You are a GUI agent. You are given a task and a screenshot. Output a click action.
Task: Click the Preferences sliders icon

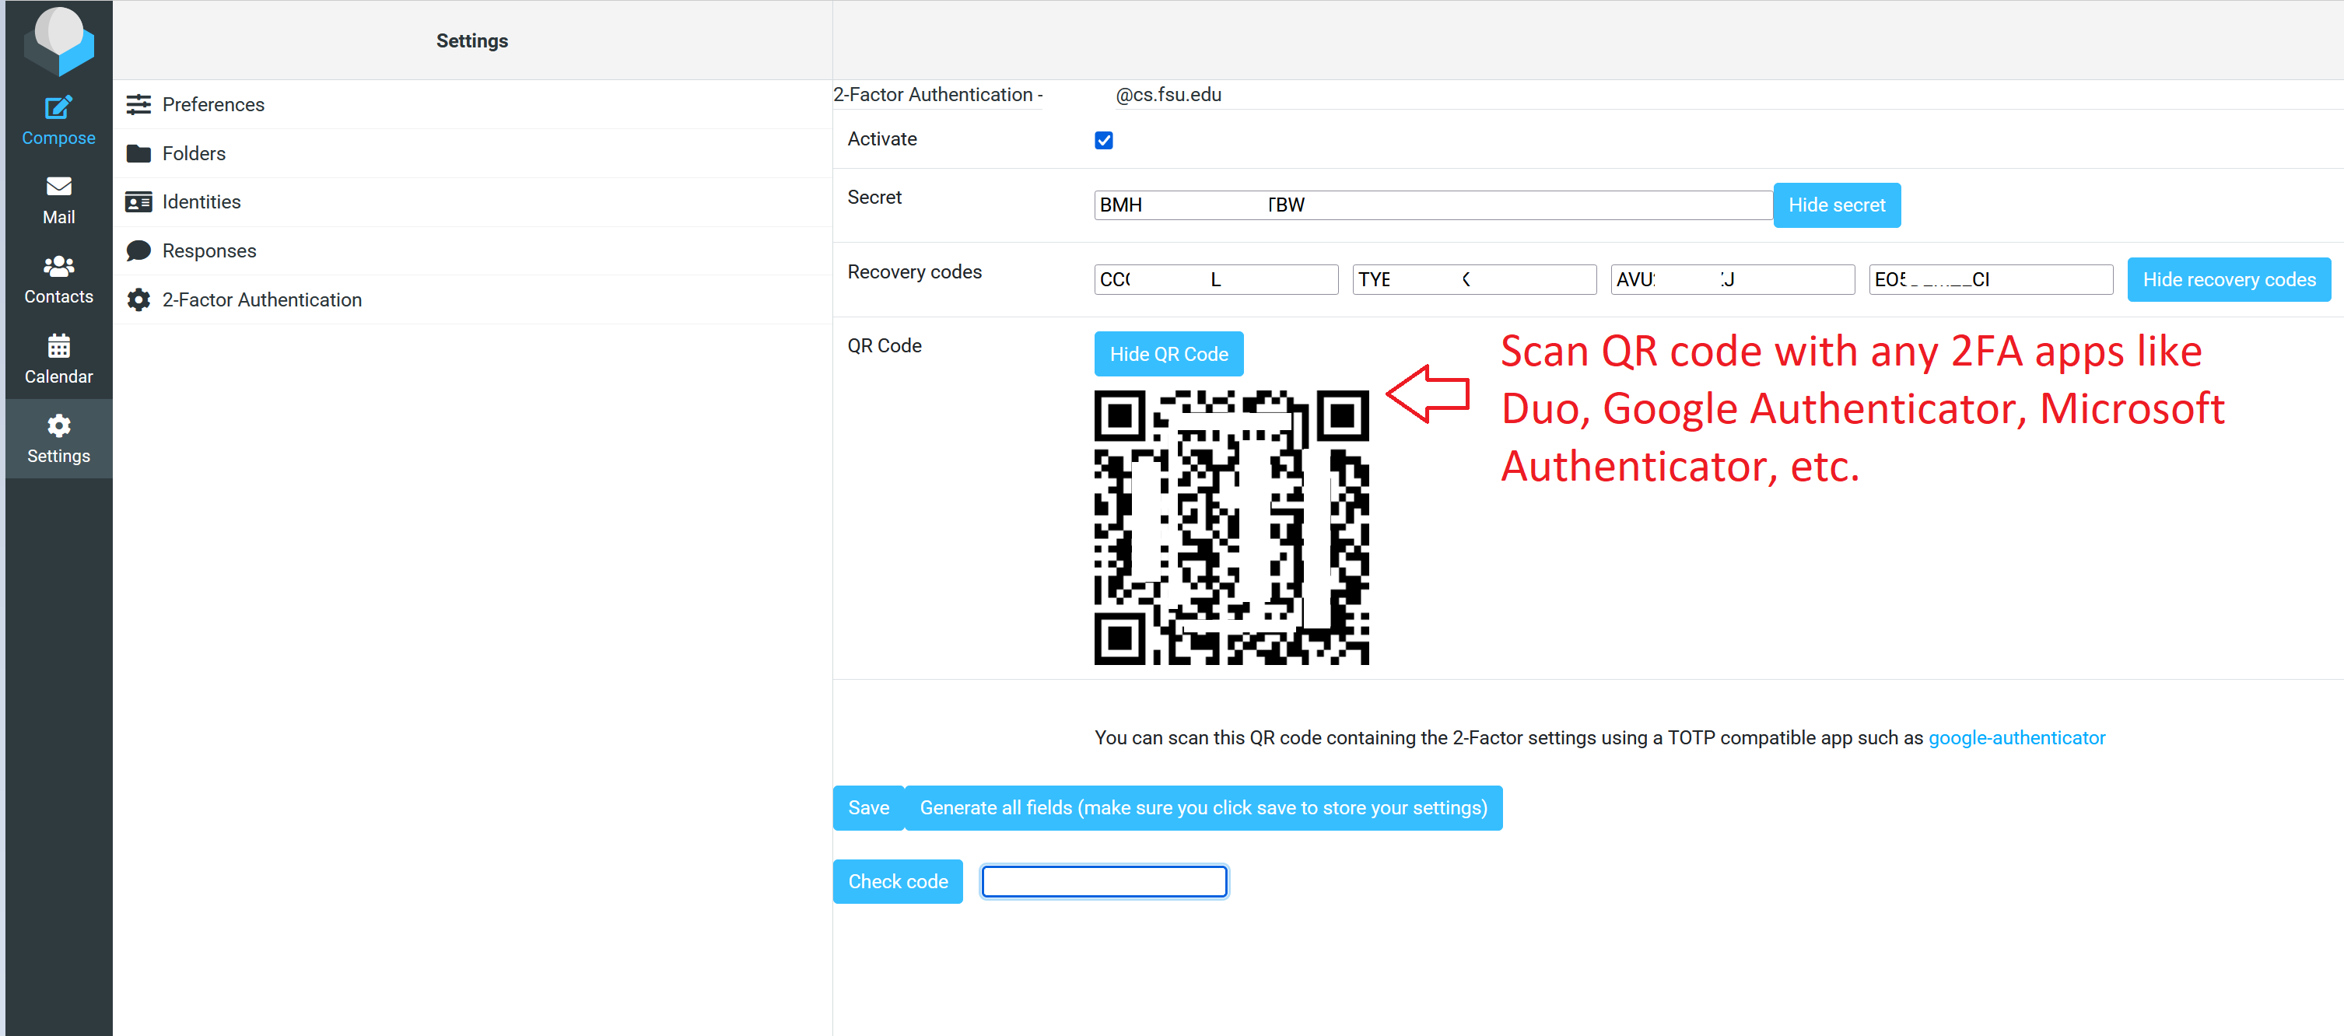point(138,104)
